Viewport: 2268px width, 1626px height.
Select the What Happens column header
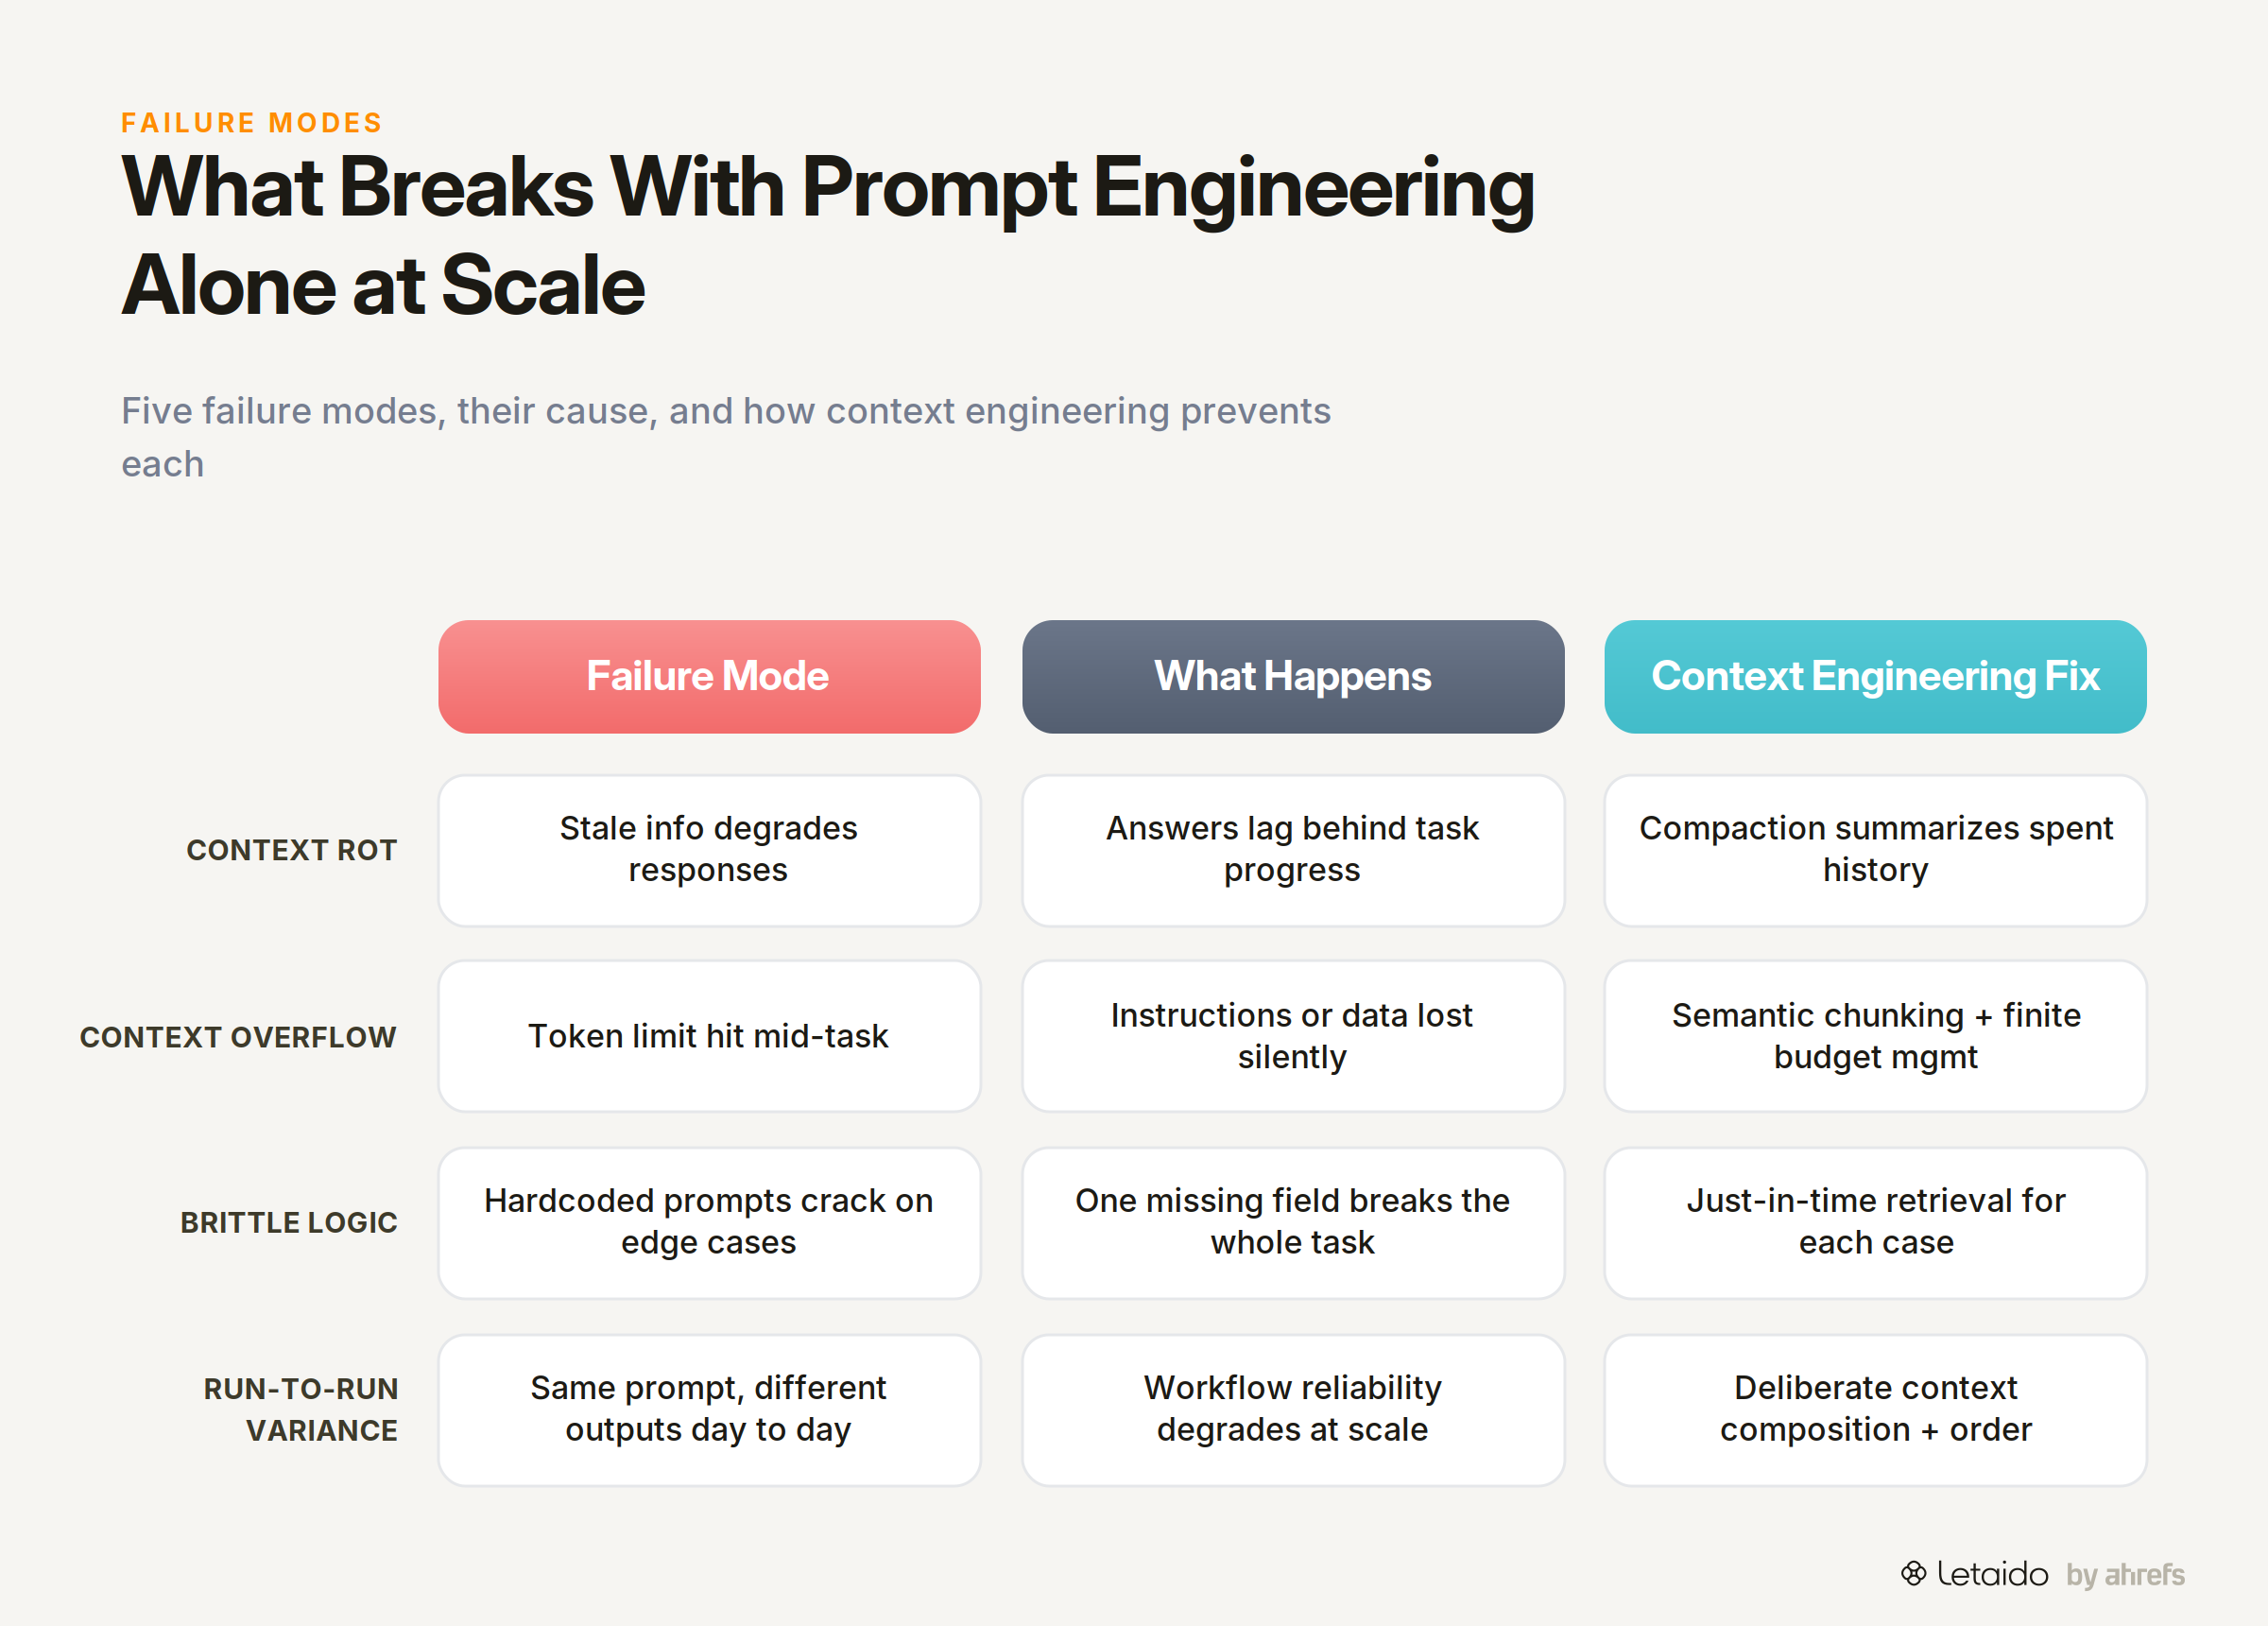click(1292, 677)
